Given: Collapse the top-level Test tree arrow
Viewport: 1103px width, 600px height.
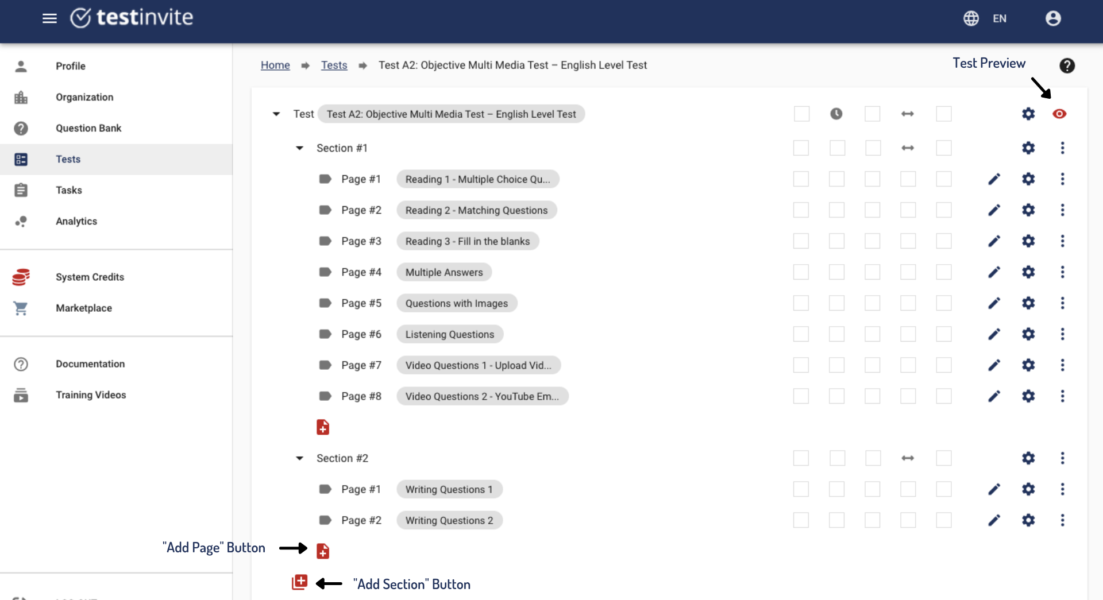Looking at the screenshot, I should (276, 114).
